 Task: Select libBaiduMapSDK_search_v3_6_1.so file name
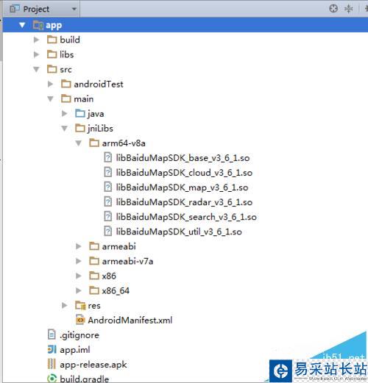coord(186,217)
